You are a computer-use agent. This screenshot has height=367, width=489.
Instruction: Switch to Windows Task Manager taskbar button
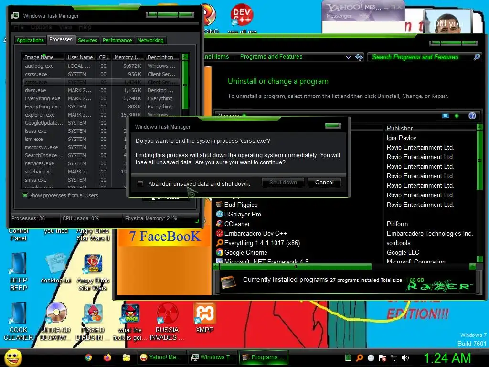(x=213, y=357)
